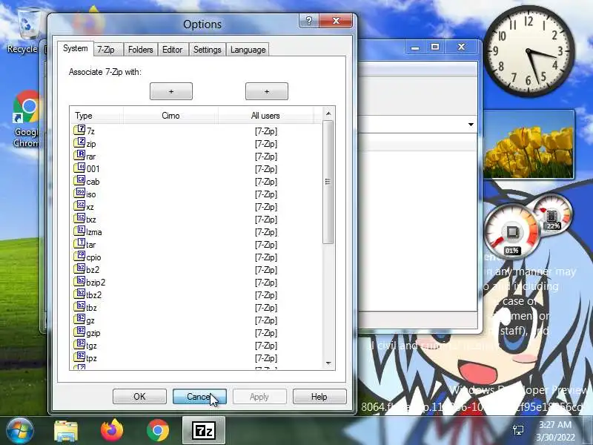Select the gzip file type icon
593x445 pixels.
79,332
